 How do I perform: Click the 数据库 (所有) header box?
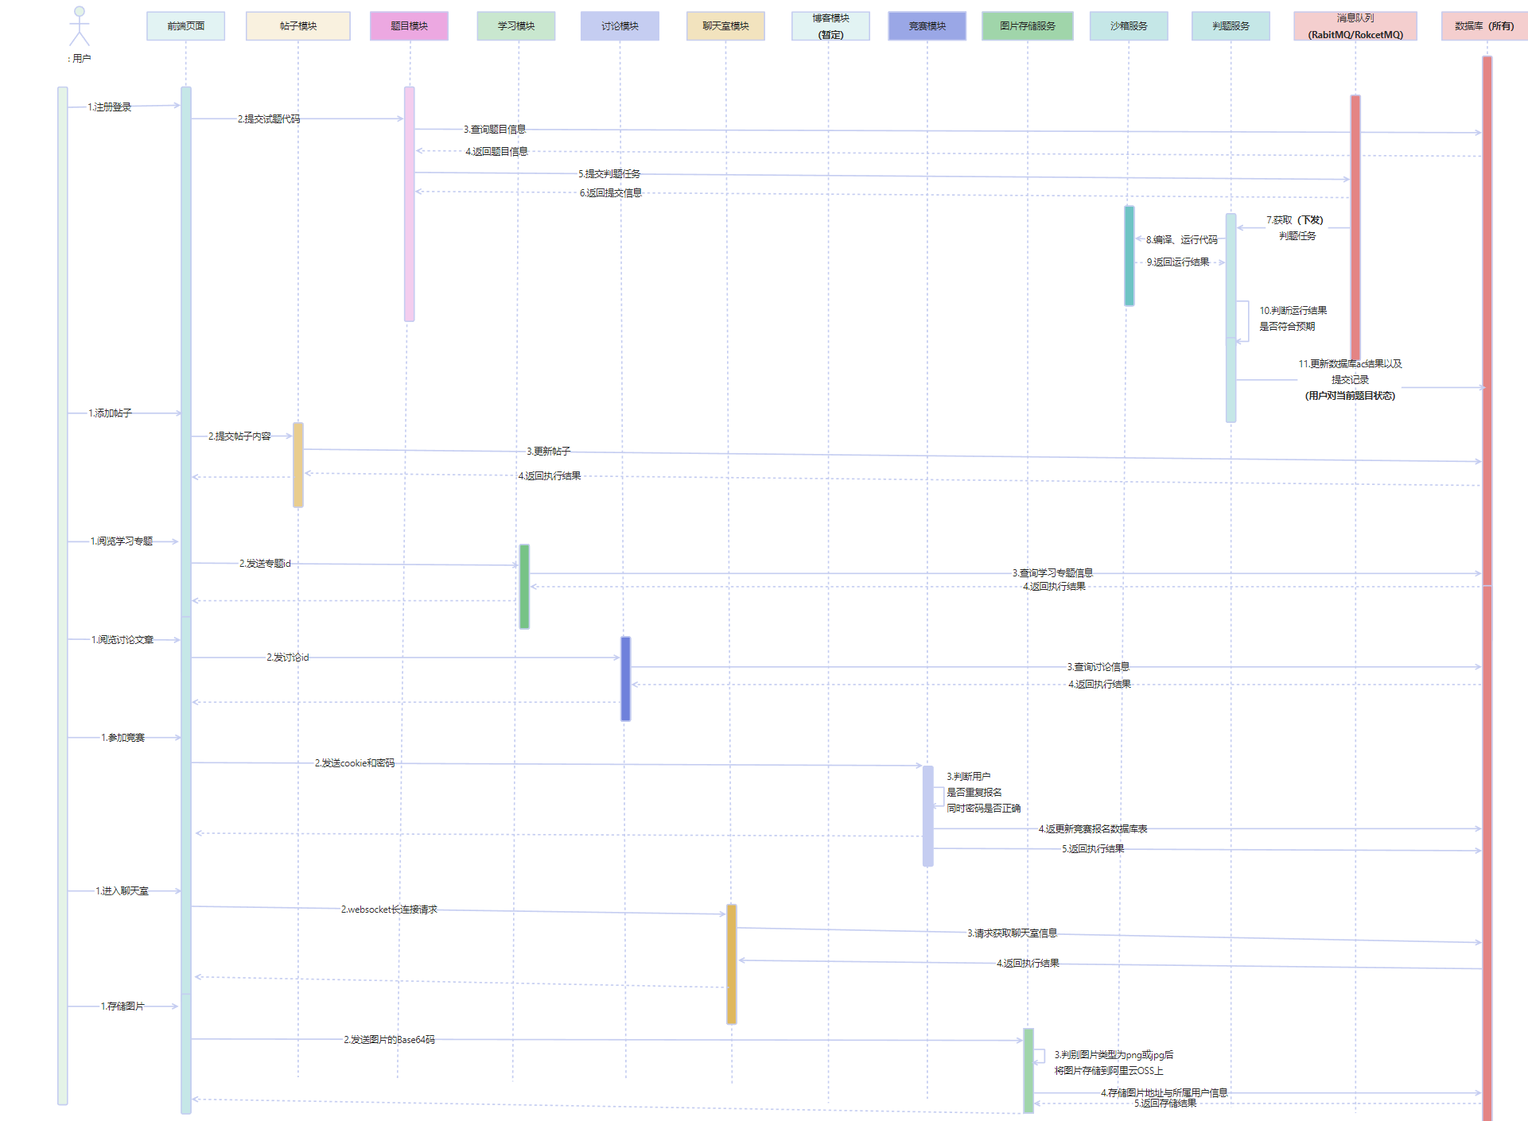pos(1483,26)
